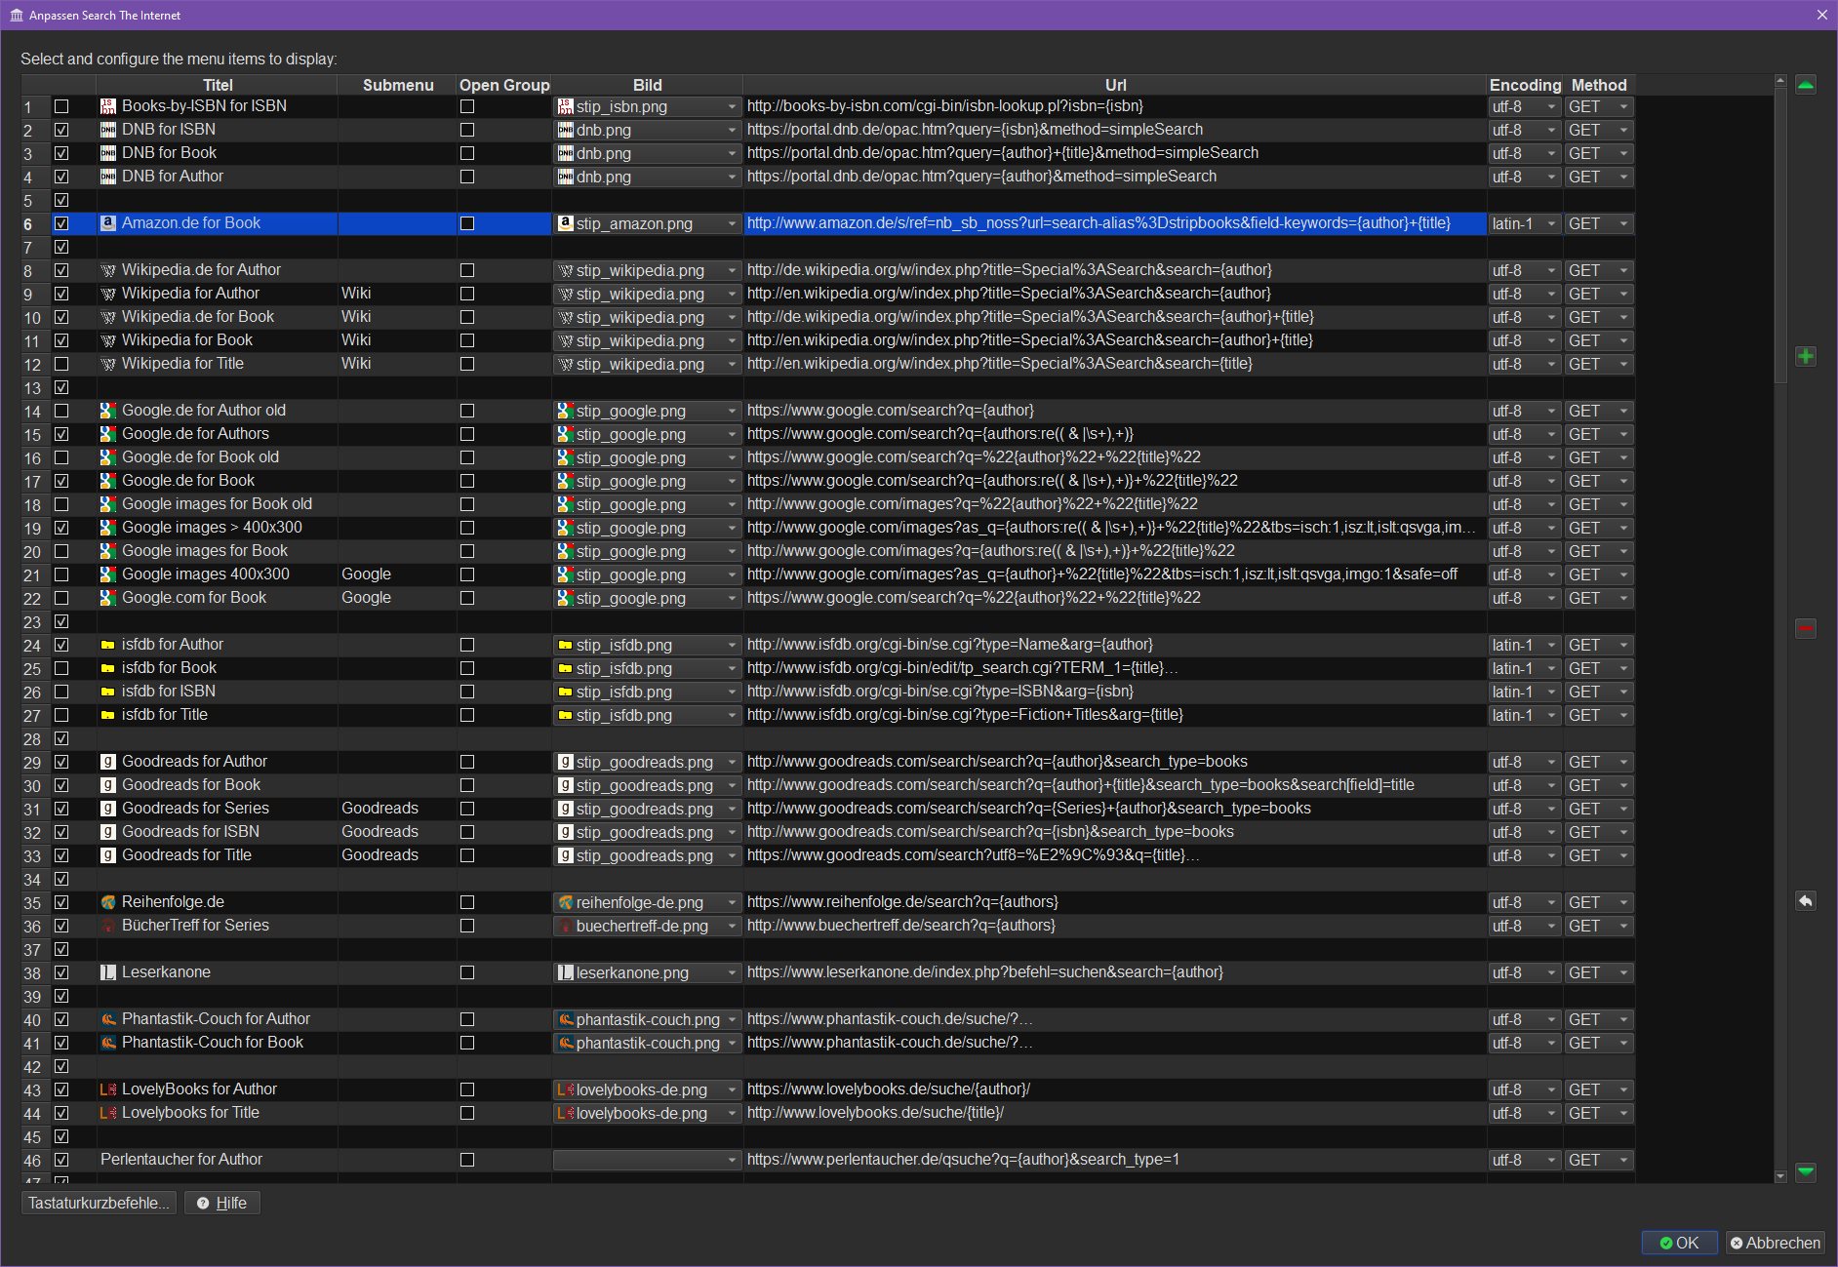Click the Open Group column header
Viewport: 1838px width, 1267px height.
pos(504,85)
